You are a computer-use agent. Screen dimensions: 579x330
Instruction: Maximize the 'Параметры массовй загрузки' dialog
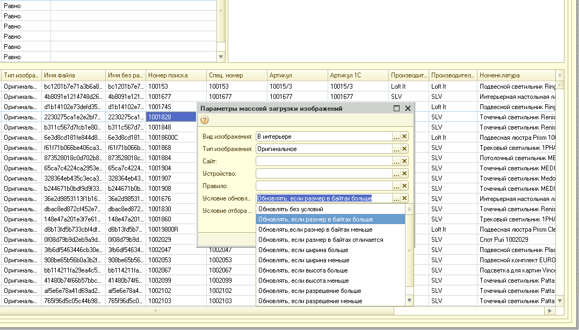397,109
